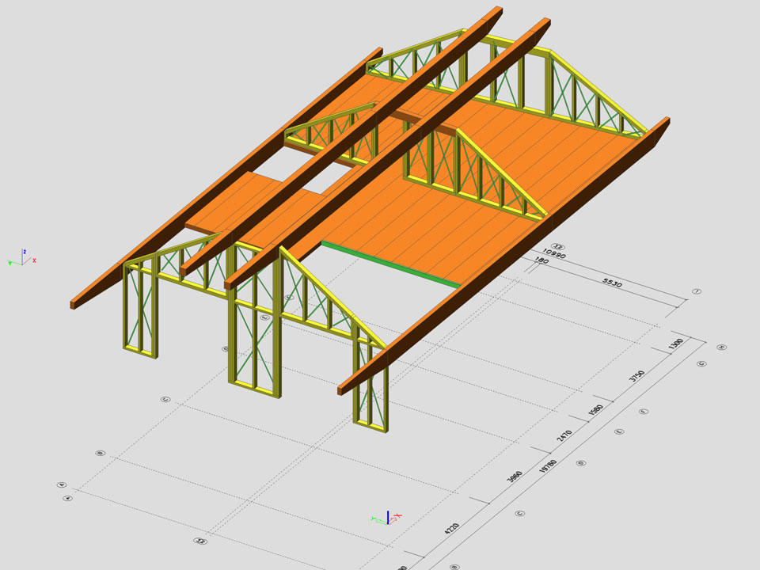The width and height of the screenshot is (760, 570).
Task: Select the grid bubble labeled H
Action: [x=721, y=348]
